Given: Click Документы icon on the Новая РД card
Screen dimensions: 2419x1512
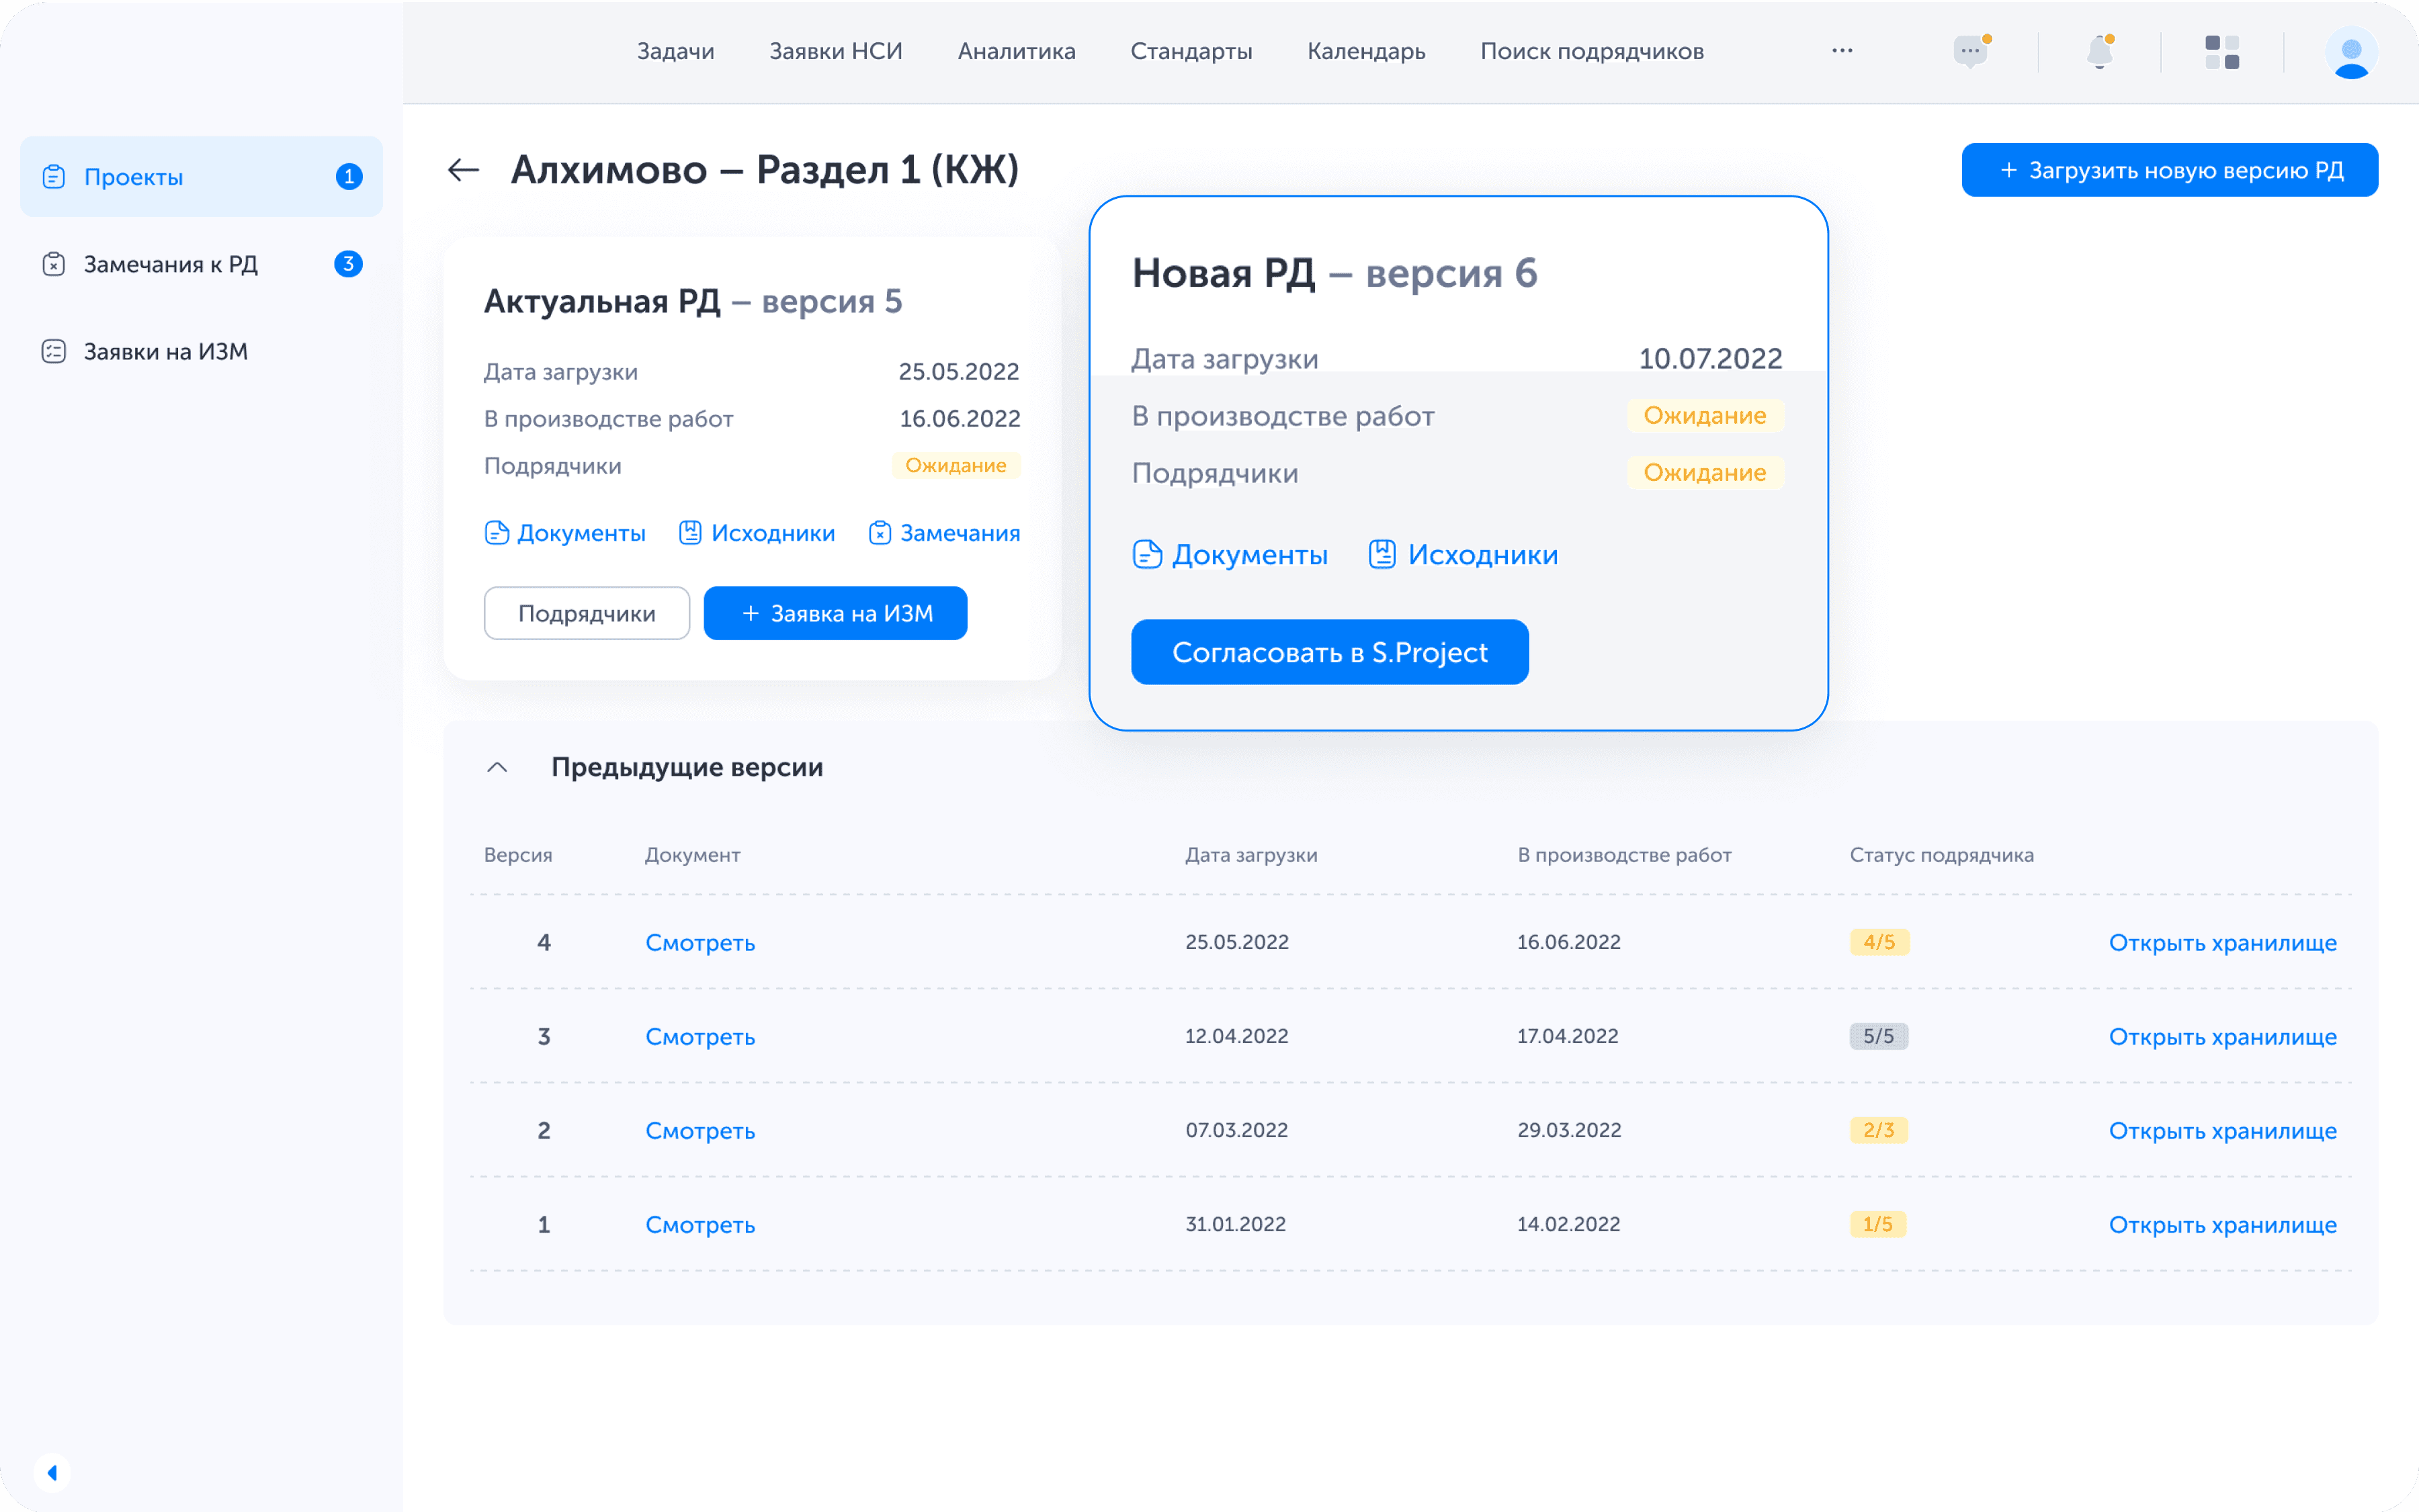Looking at the screenshot, I should 1148,554.
